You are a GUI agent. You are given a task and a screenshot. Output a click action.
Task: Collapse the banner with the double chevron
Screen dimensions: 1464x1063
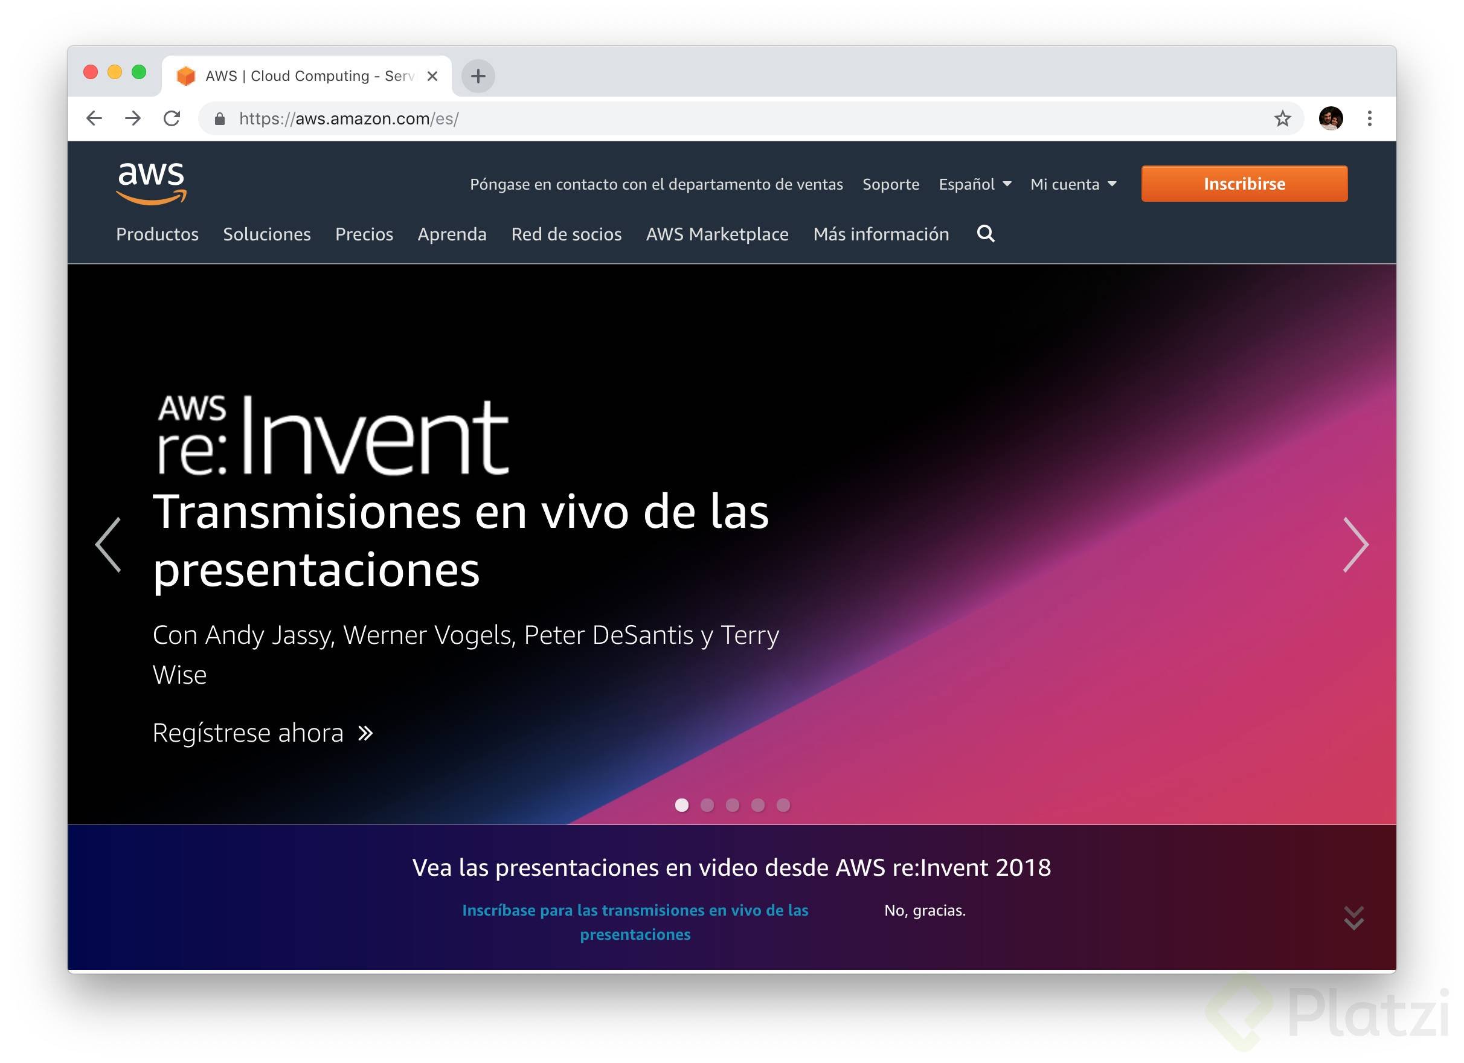tap(1353, 917)
